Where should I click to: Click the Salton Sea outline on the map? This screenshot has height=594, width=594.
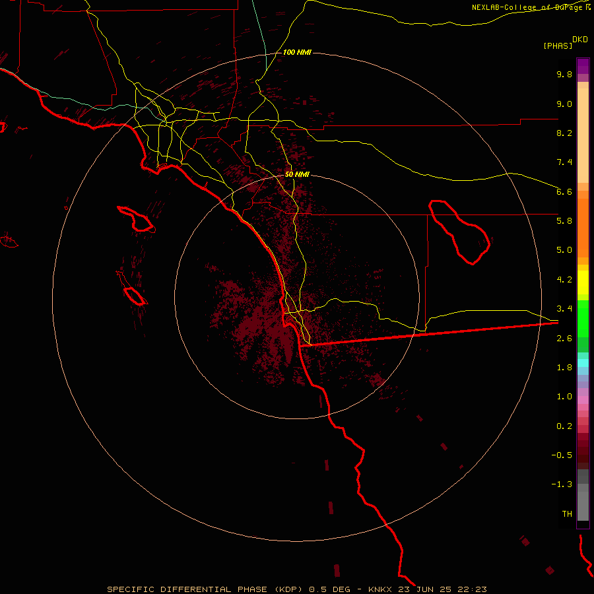click(460, 232)
